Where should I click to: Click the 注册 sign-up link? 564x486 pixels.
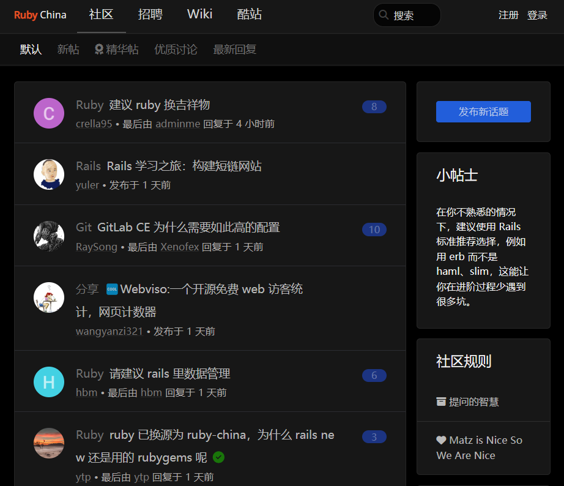click(x=508, y=15)
